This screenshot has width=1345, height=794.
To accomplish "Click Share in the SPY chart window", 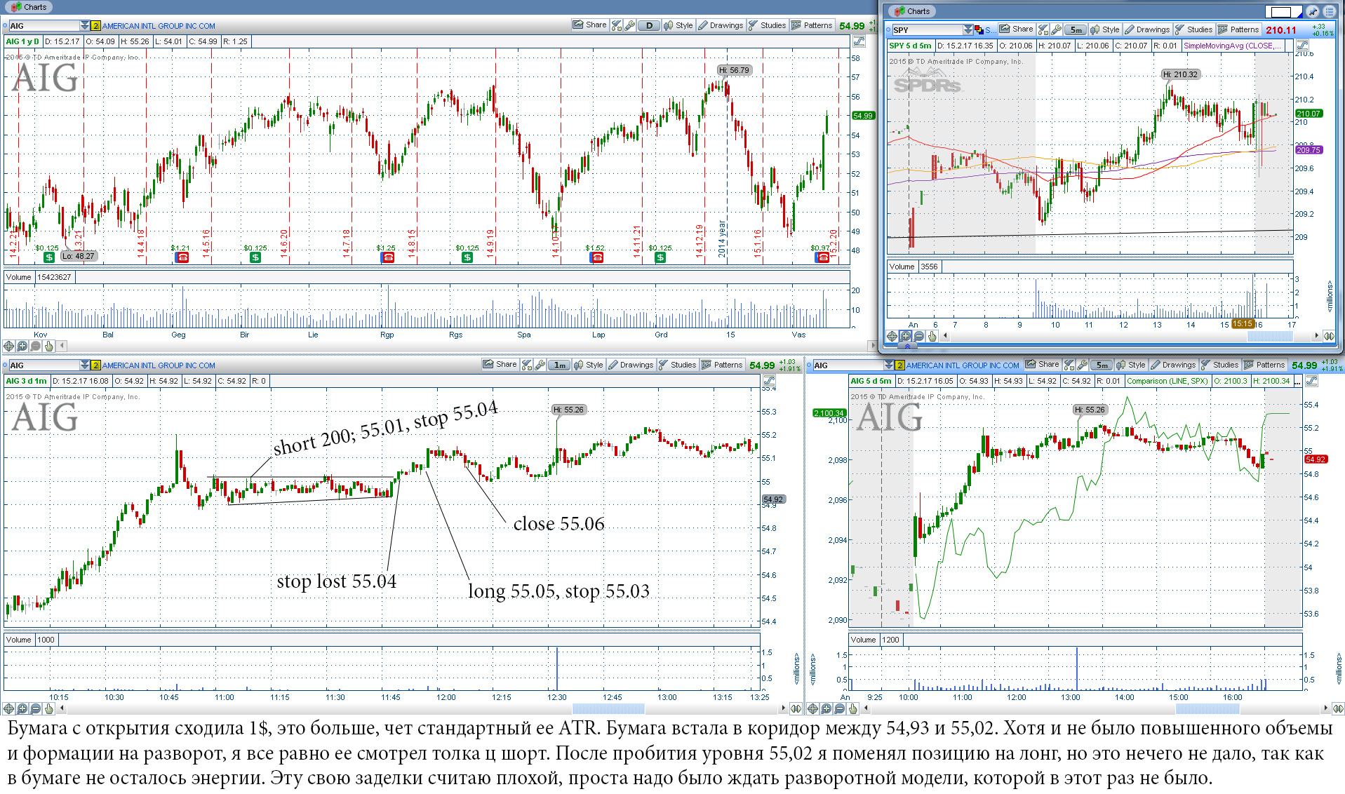I will click(1016, 29).
